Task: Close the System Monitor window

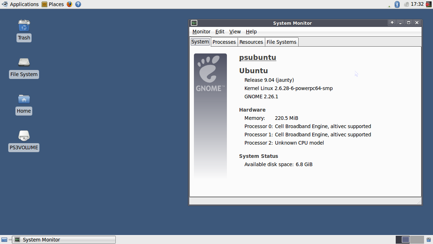Action: pos(417,23)
